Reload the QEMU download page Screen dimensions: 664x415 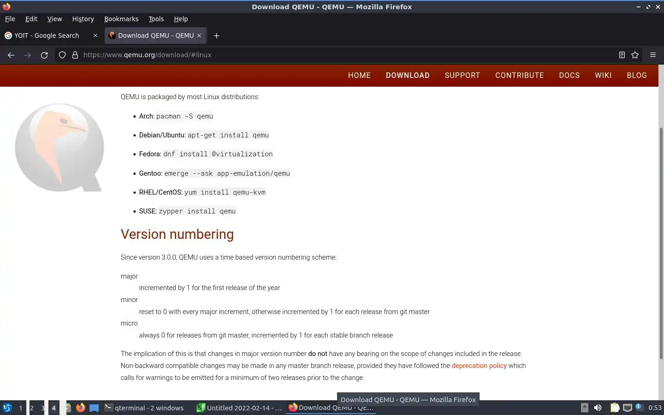[44, 55]
